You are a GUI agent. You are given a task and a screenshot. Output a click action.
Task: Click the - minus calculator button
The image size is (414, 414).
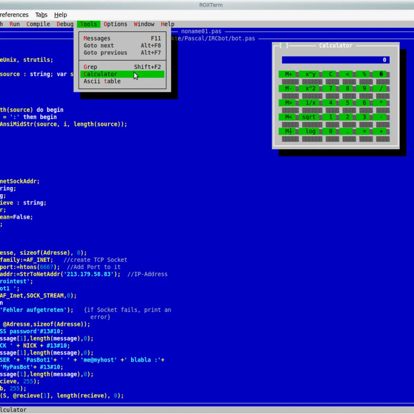pyautogui.click(x=380, y=117)
